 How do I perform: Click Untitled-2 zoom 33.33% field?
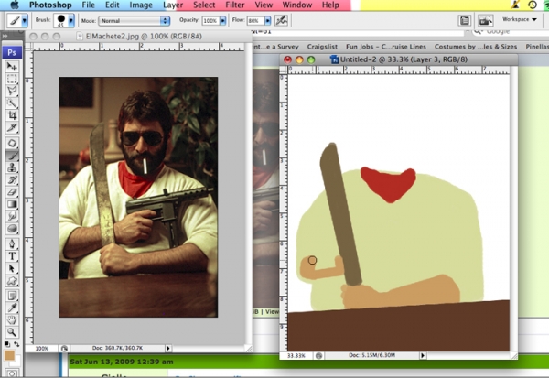(x=296, y=356)
